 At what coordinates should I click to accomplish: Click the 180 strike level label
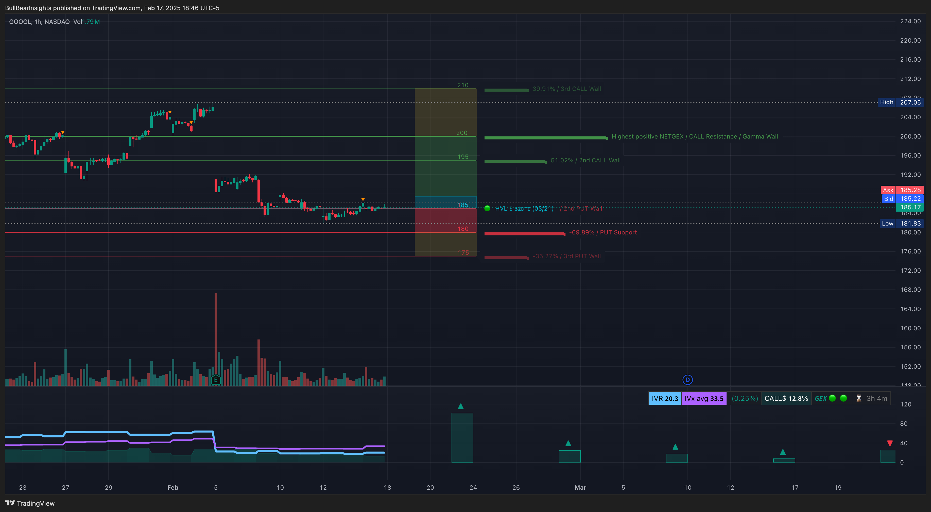coord(463,229)
